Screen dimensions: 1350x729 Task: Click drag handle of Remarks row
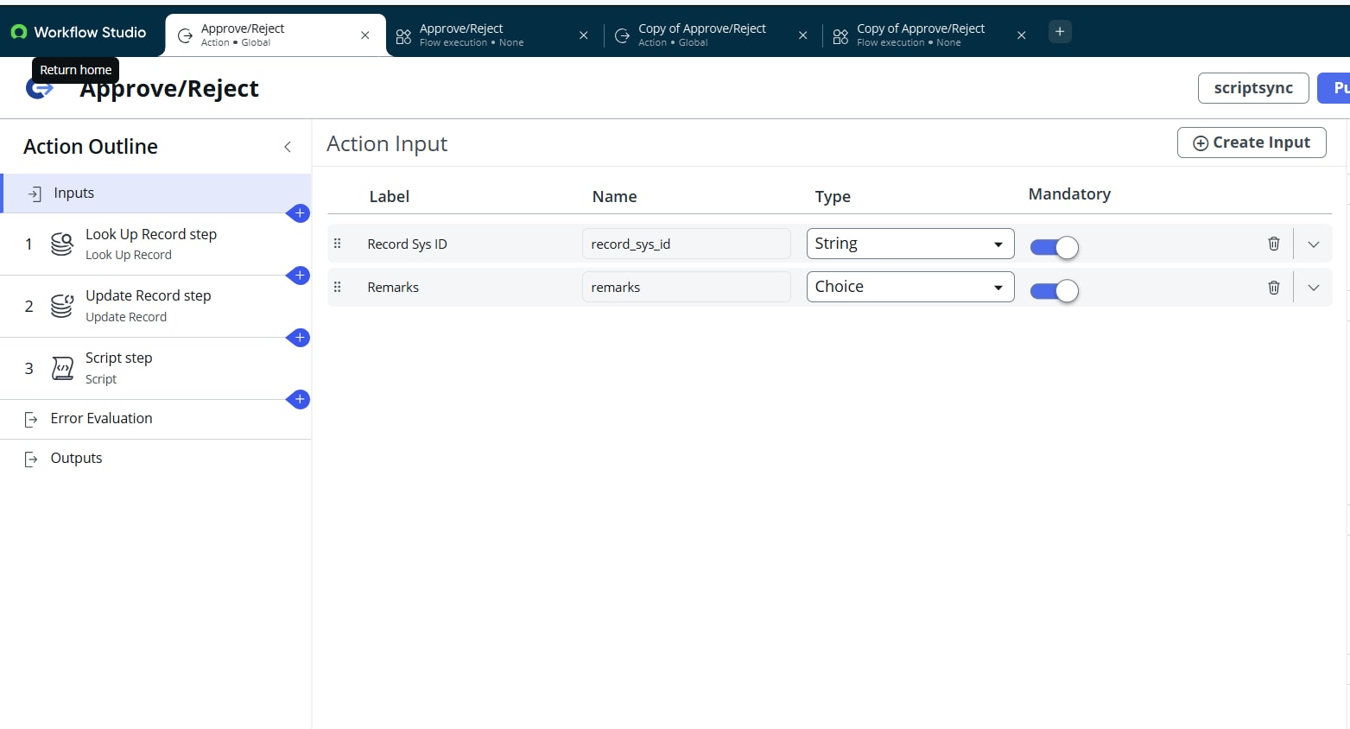[338, 288]
